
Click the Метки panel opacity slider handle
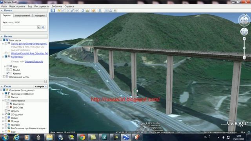[45, 81]
